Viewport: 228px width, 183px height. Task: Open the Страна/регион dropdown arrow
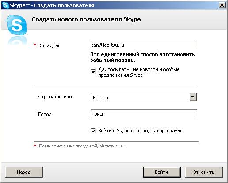(193, 97)
